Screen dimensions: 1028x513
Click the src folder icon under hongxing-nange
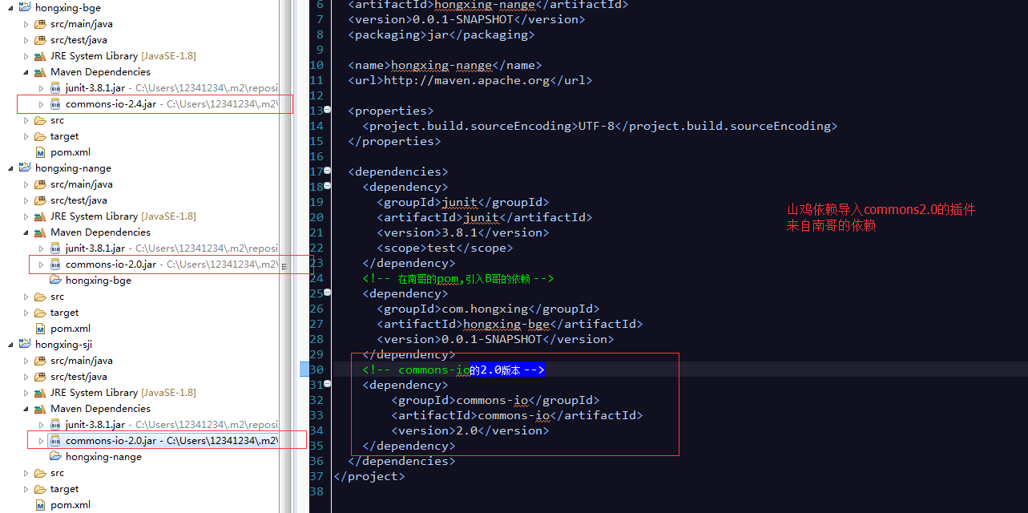coord(40,297)
